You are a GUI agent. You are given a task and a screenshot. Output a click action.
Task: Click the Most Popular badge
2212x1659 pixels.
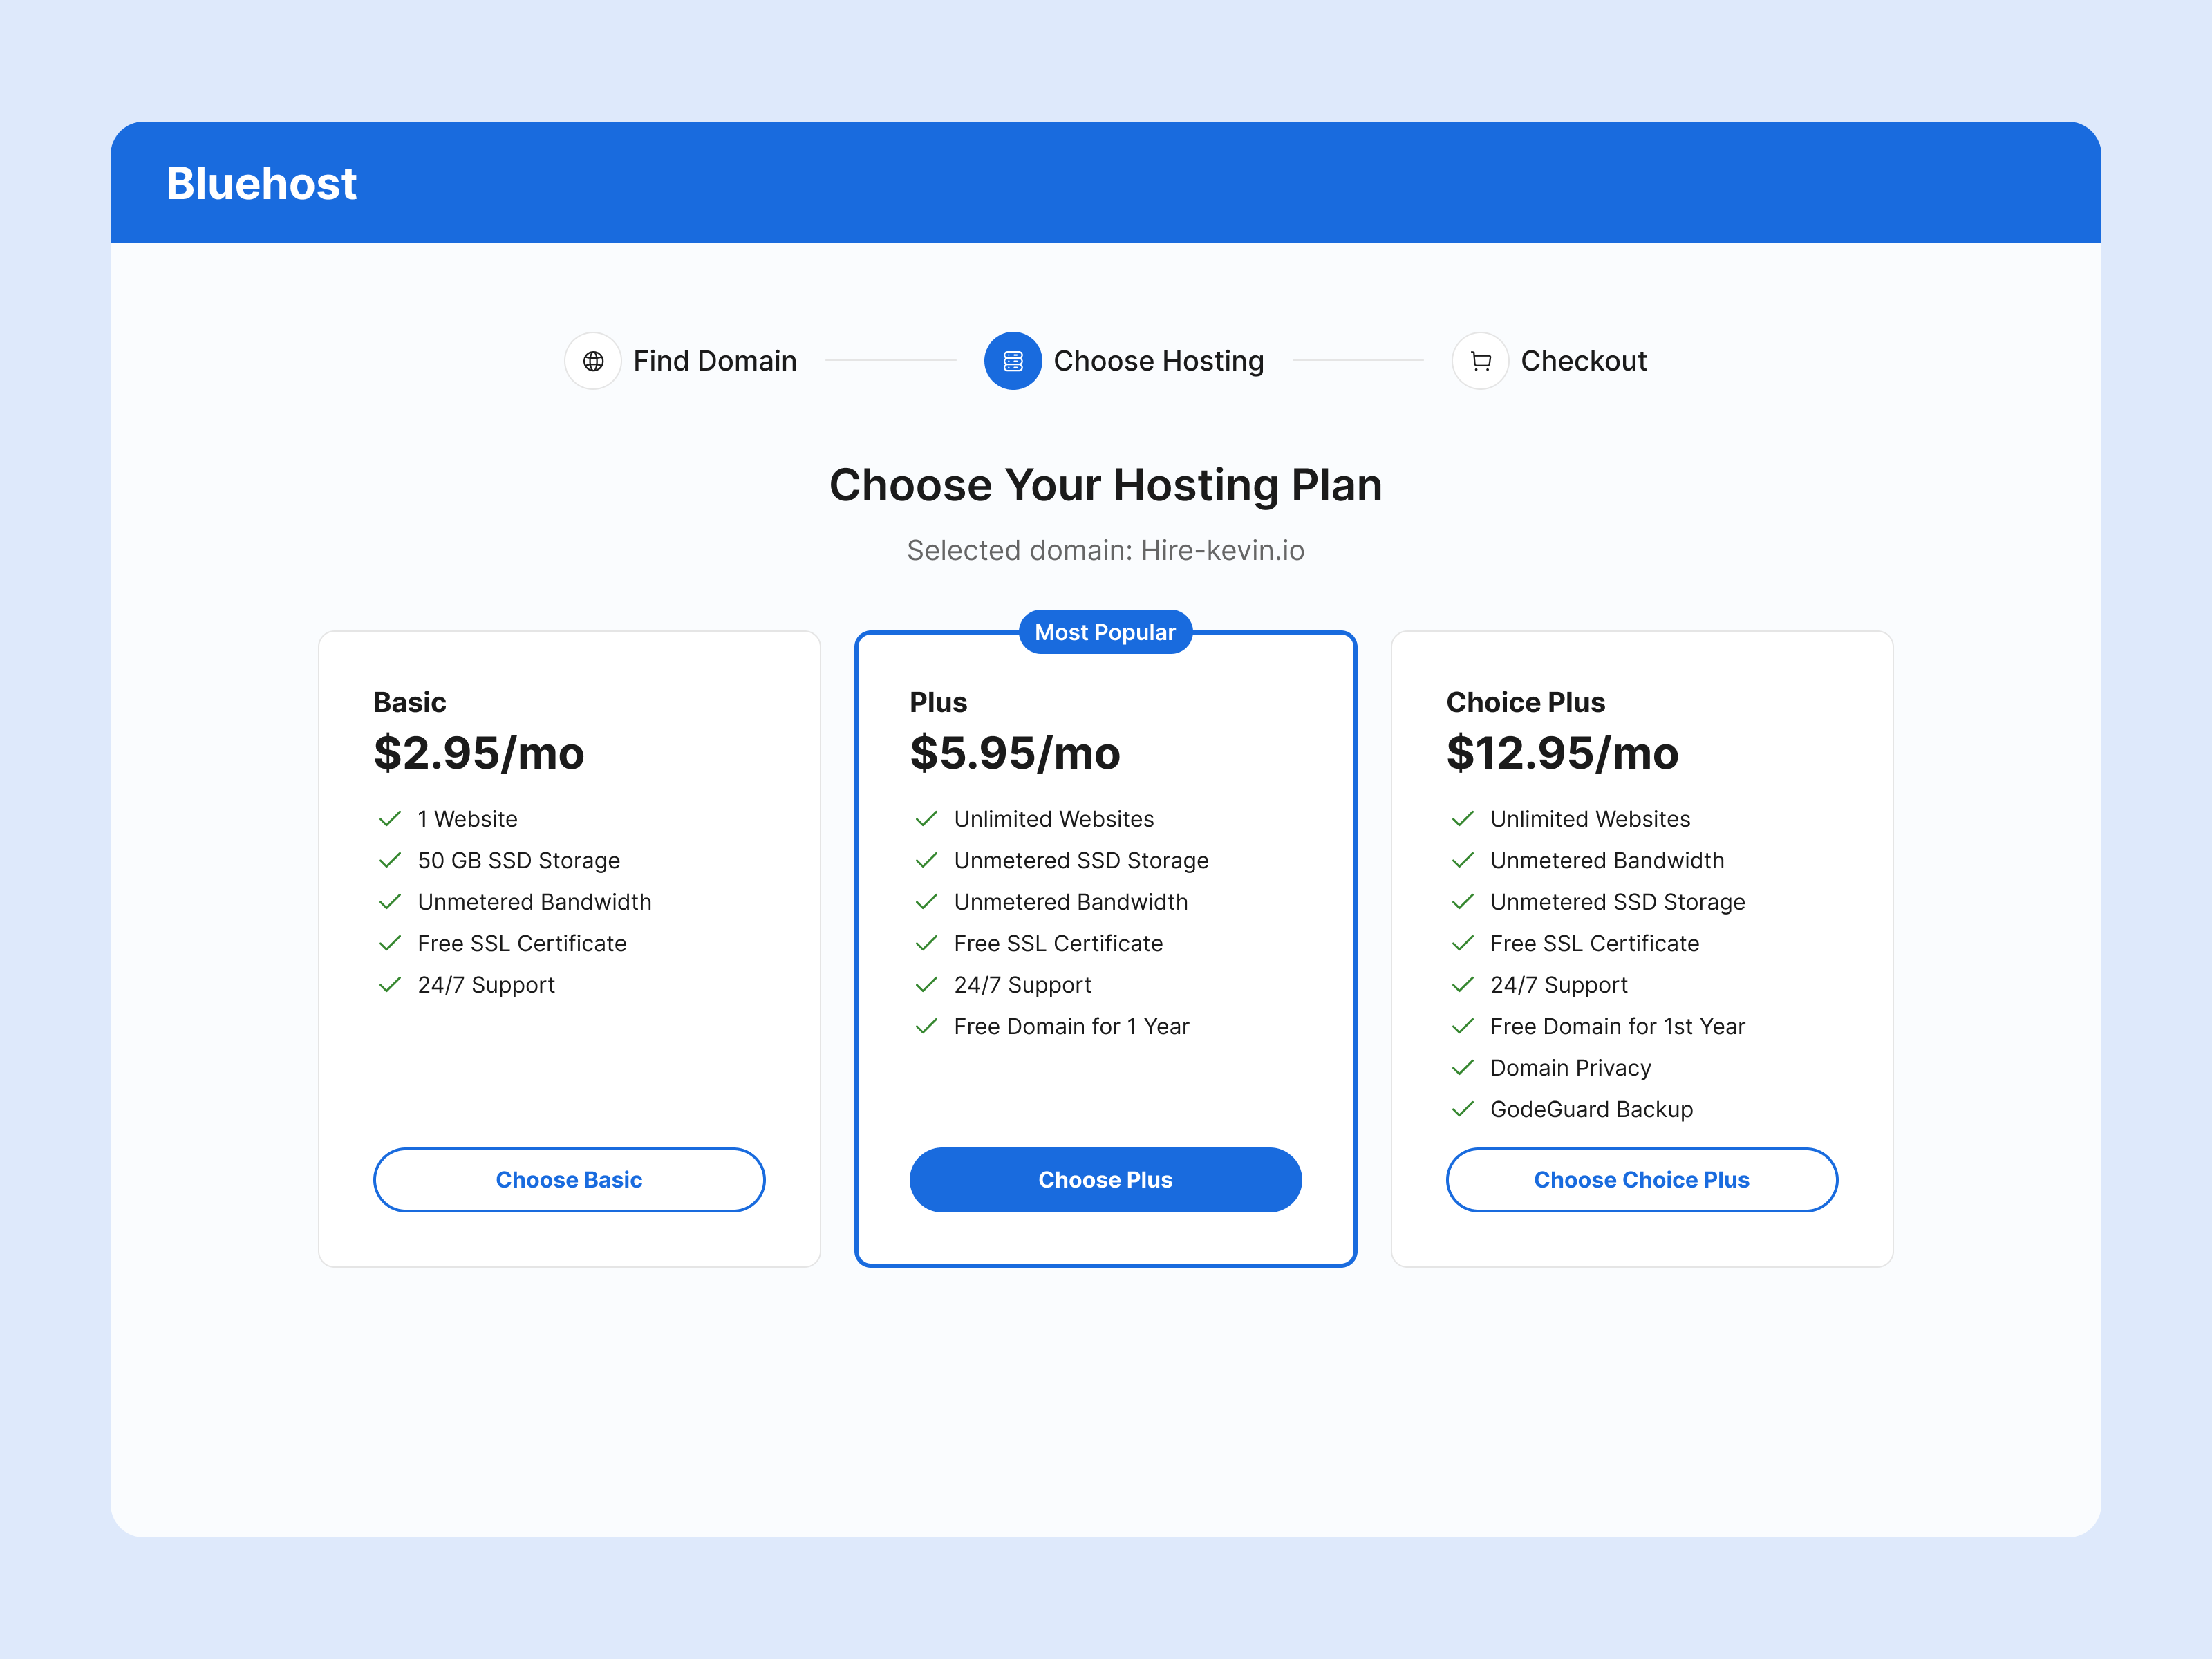click(1105, 632)
